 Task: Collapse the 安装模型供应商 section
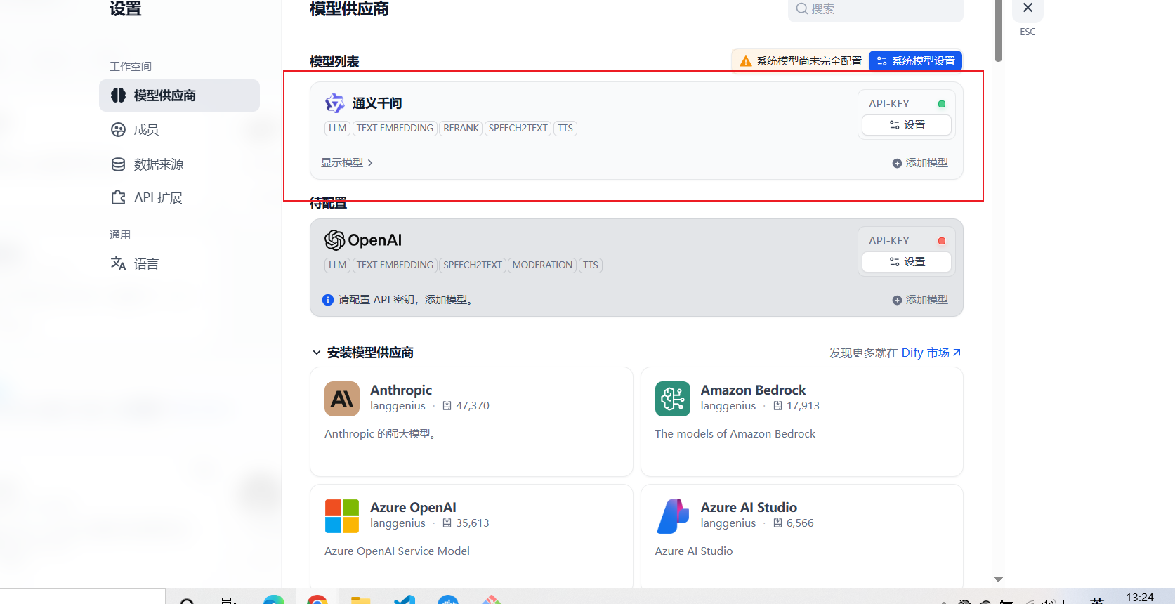[317, 353]
